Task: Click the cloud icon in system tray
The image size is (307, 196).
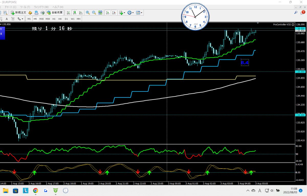Action: pyautogui.click(x=254, y=190)
